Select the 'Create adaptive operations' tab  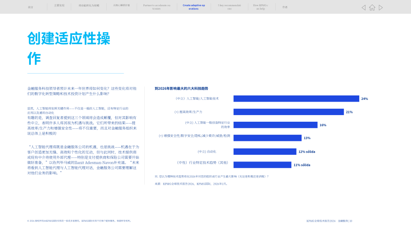194,7
